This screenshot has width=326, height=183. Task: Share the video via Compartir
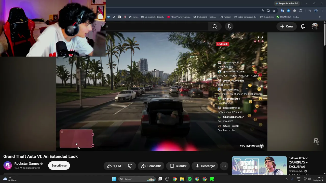tap(151, 166)
